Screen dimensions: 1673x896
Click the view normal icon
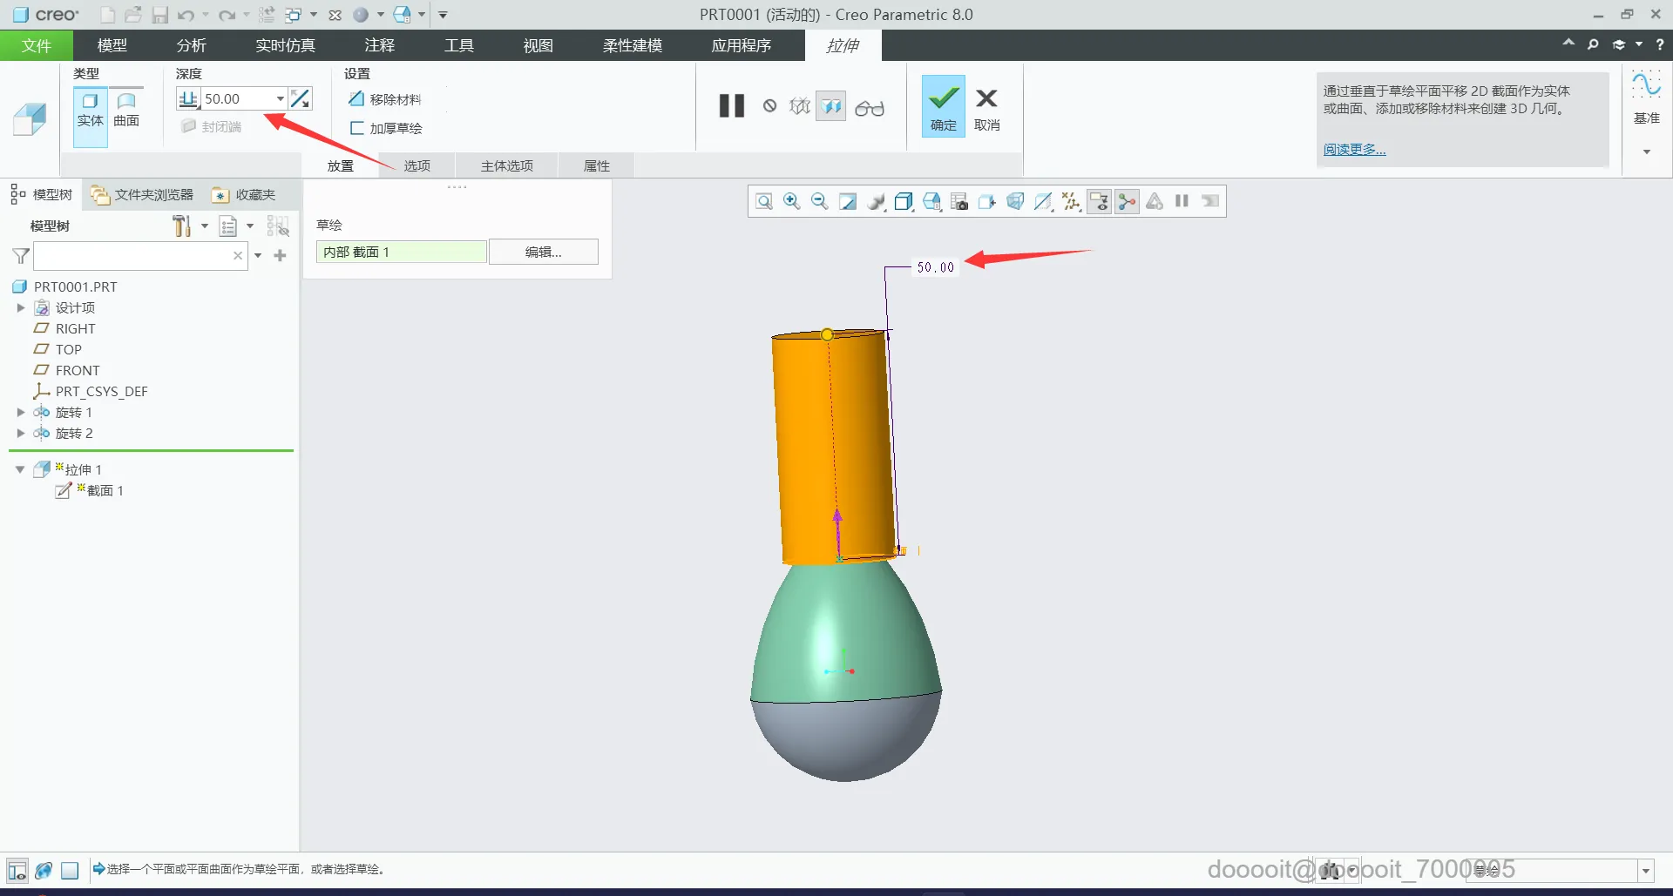(987, 202)
